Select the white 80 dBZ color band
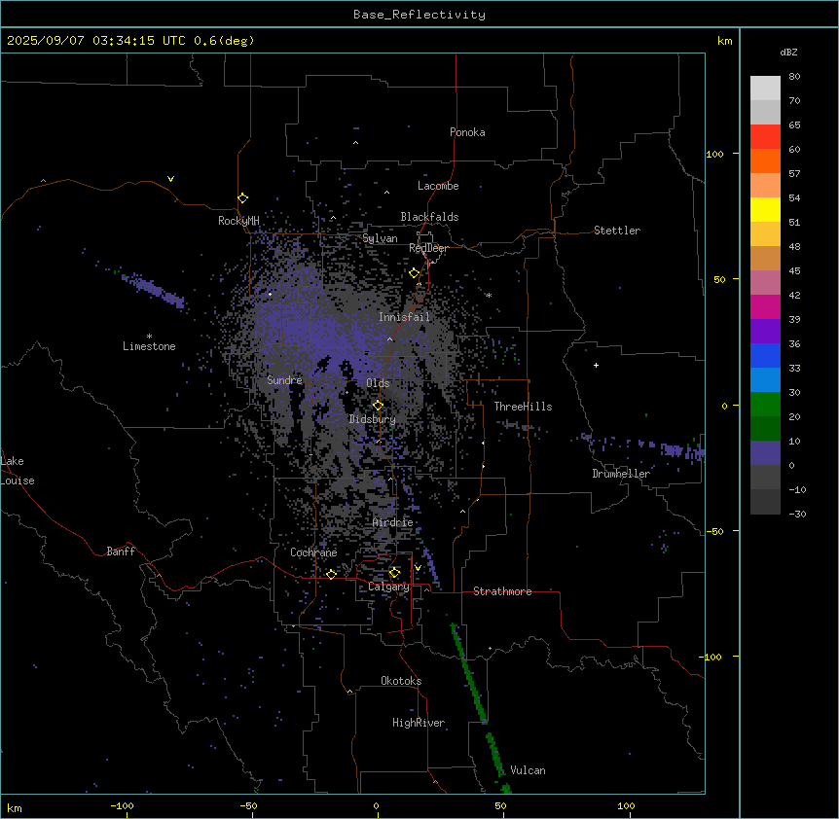This screenshot has height=819, width=839. coord(765,88)
